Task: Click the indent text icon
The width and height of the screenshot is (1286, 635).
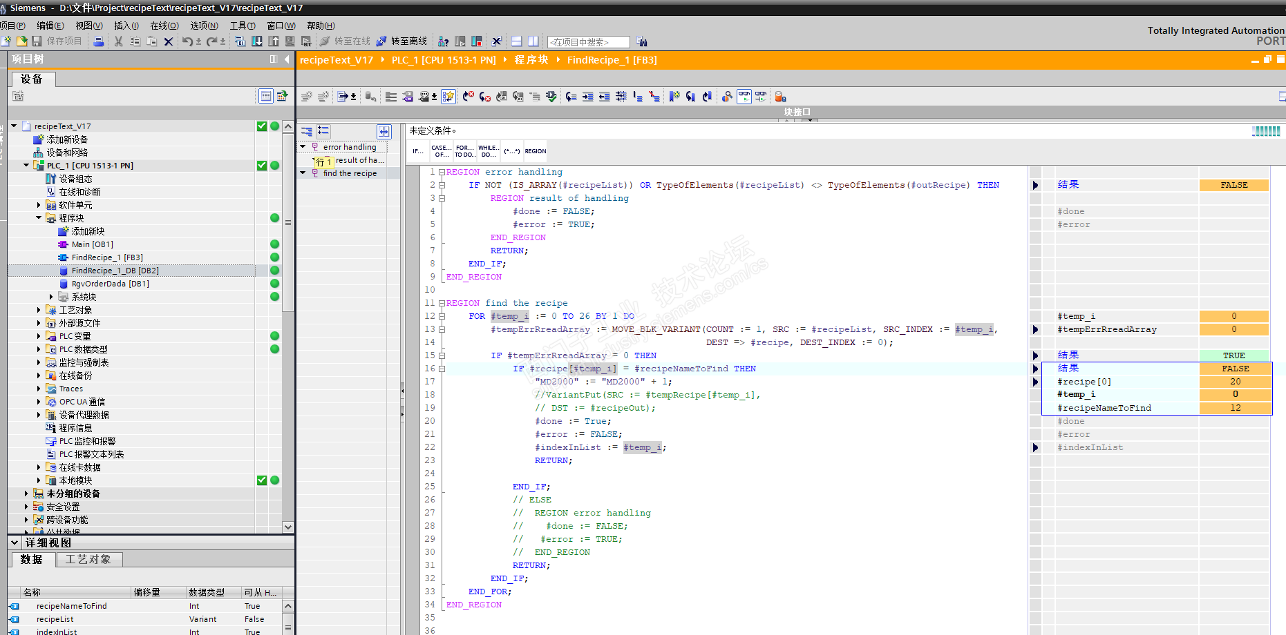Action: [x=587, y=97]
